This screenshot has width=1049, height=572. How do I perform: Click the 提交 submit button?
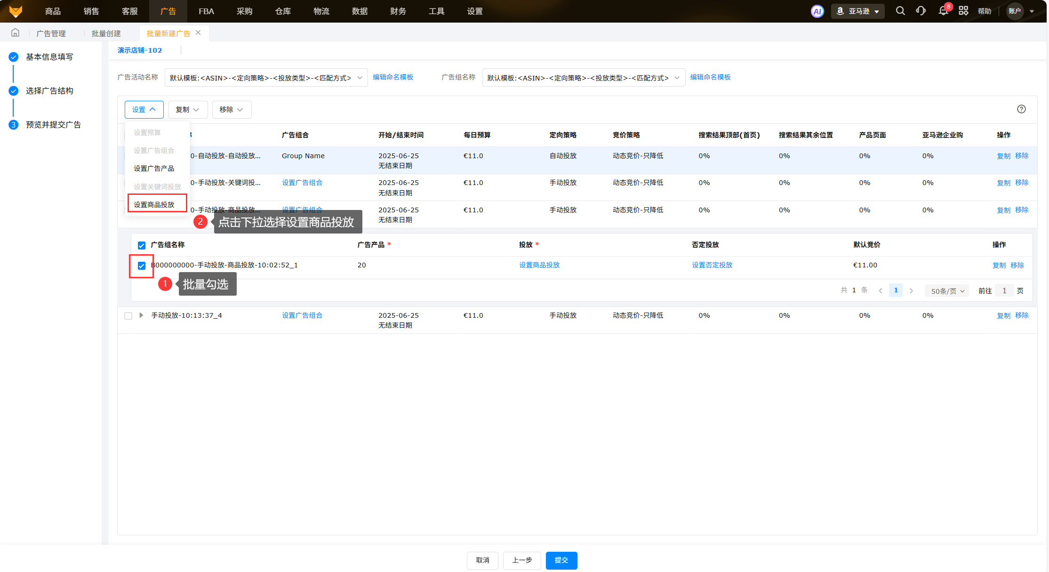point(561,560)
